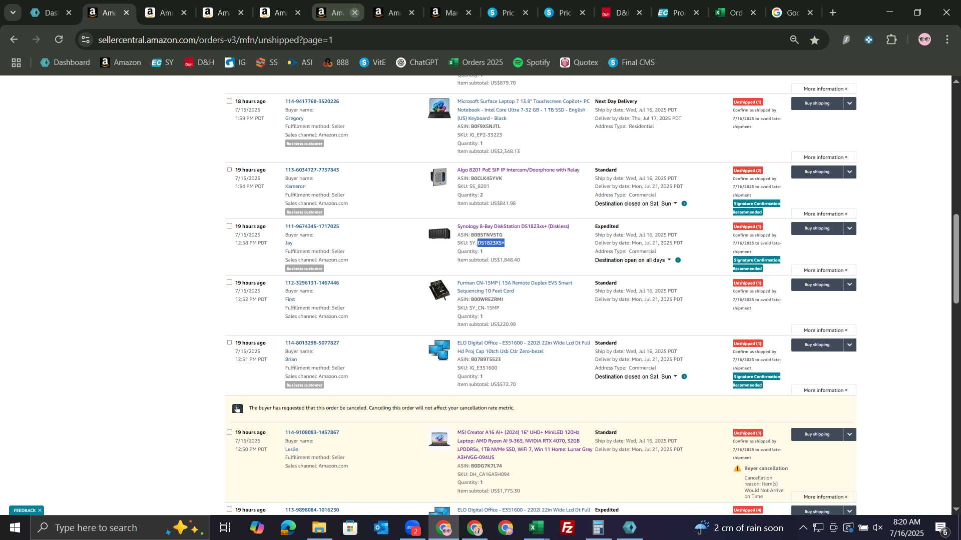Go back using the browser back arrow
Screen dimensions: 961x540
click(14, 39)
